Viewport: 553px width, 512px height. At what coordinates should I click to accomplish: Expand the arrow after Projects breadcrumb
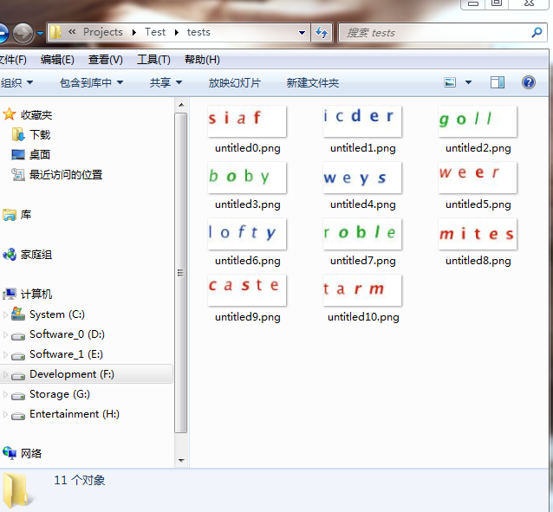click(134, 32)
